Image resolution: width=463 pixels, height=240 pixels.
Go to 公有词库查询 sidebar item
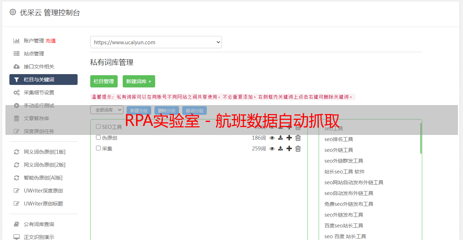click(39, 224)
